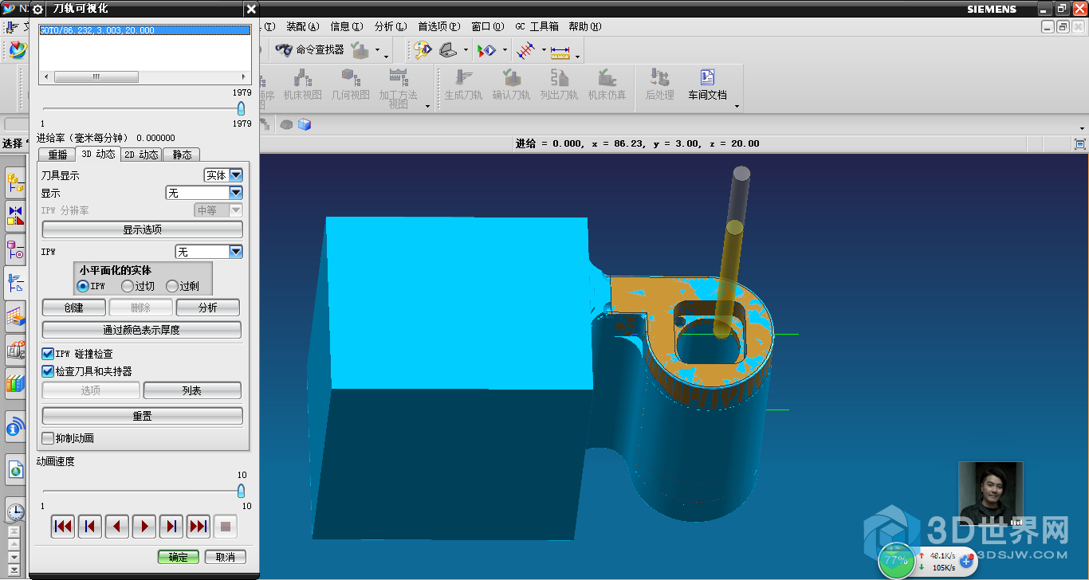Click the 显示选项 button
The width and height of the screenshot is (1089, 580).
tap(142, 229)
